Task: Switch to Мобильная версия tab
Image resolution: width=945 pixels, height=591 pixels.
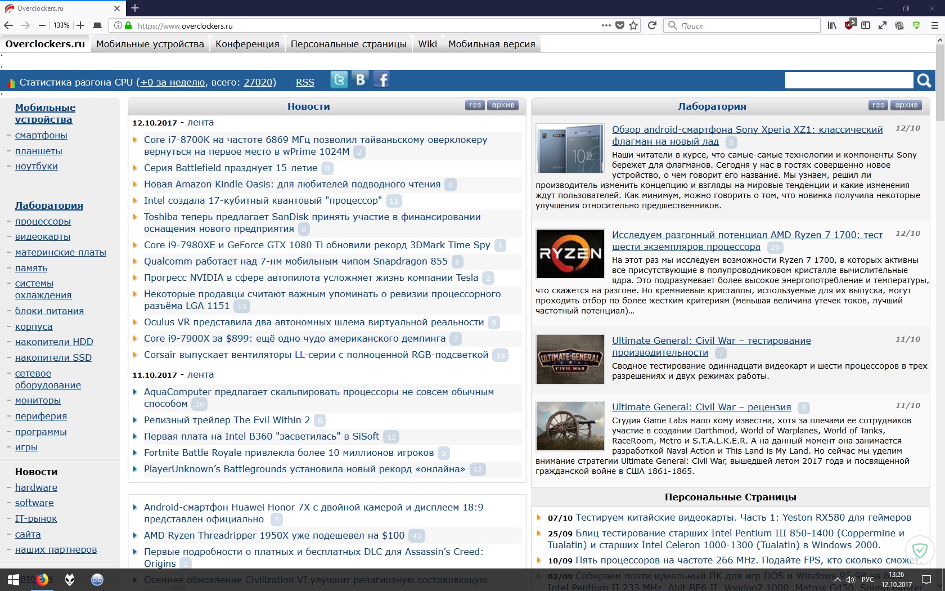Action: coord(492,44)
